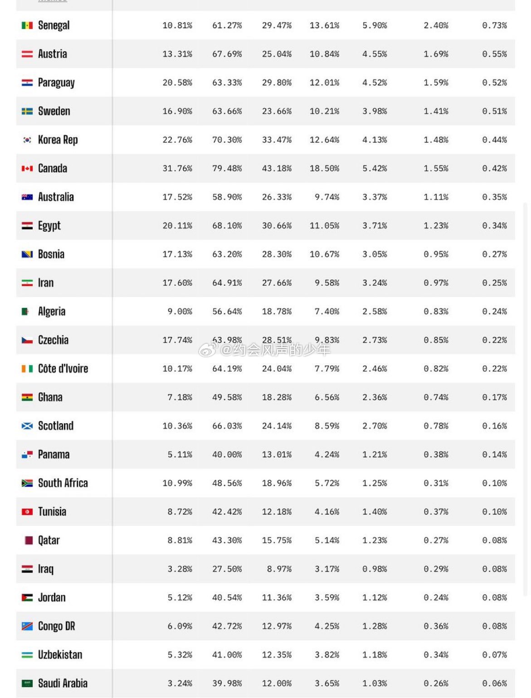531x698 pixels.
Task: Click the Australia flag icon
Action: [27, 197]
